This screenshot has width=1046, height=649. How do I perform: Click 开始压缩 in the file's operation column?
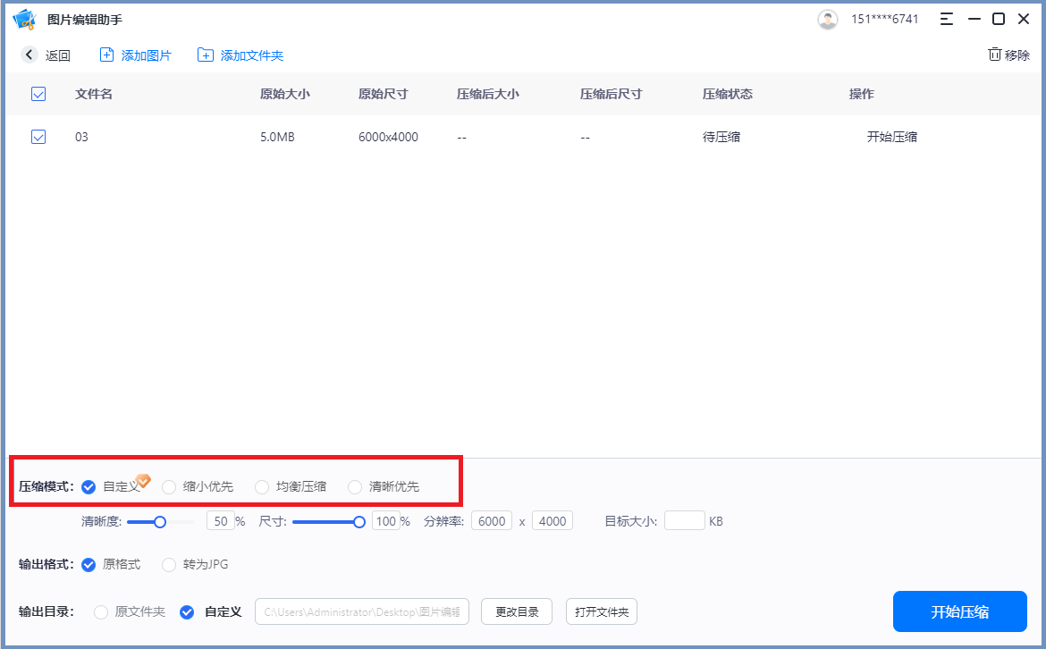(891, 137)
